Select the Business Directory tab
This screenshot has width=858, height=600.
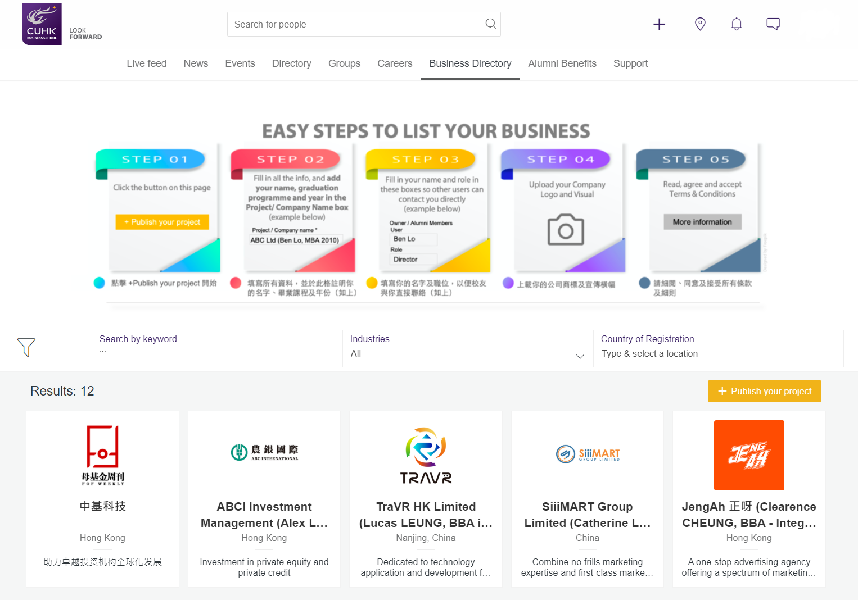click(x=470, y=63)
